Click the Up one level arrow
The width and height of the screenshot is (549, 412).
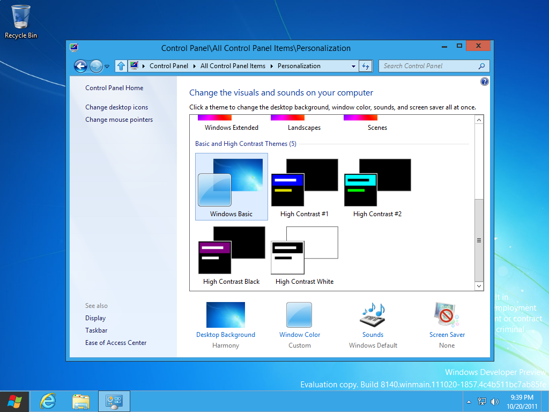coord(121,66)
